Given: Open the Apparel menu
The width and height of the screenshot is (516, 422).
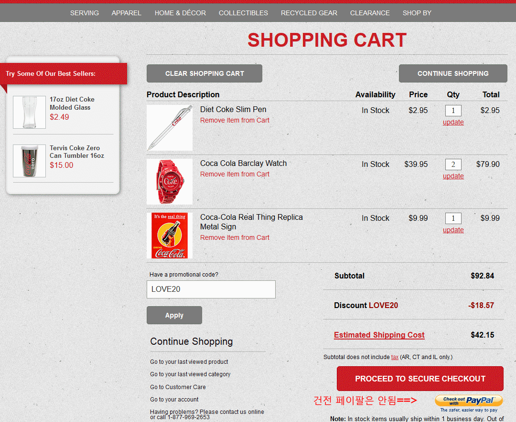Looking at the screenshot, I should (127, 13).
